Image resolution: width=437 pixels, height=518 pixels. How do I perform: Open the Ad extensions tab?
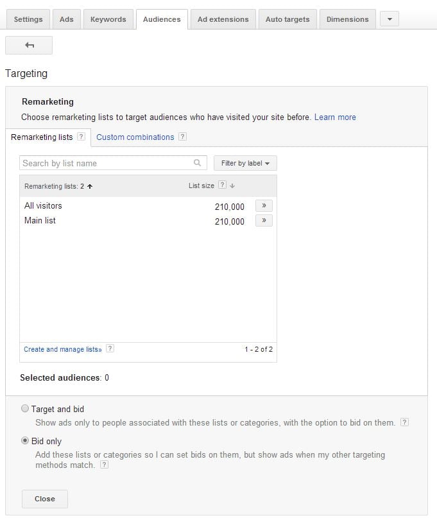(x=223, y=19)
